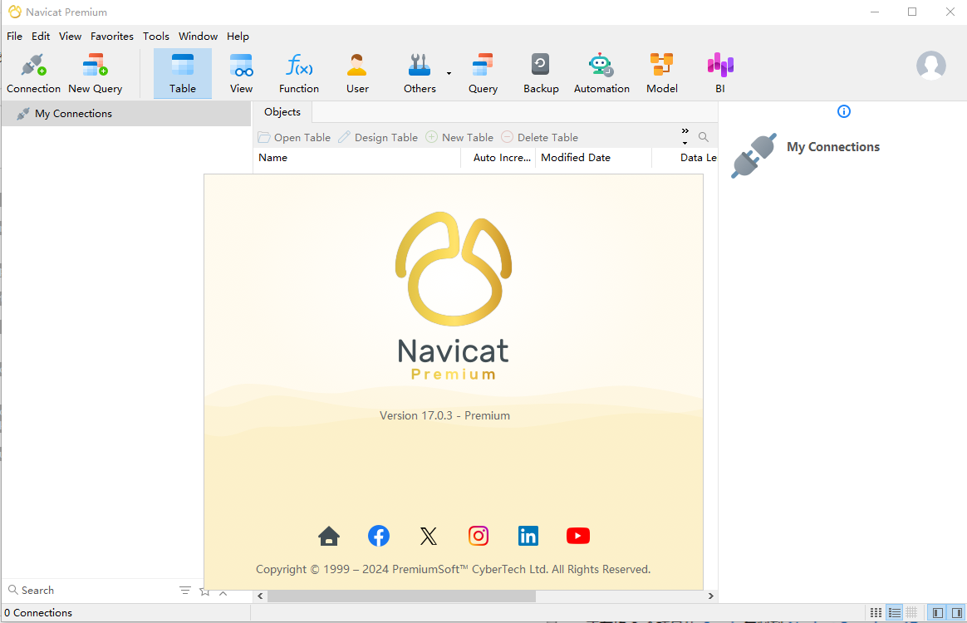Select the View toolbar icon
The image size is (967, 623).
(x=241, y=73)
